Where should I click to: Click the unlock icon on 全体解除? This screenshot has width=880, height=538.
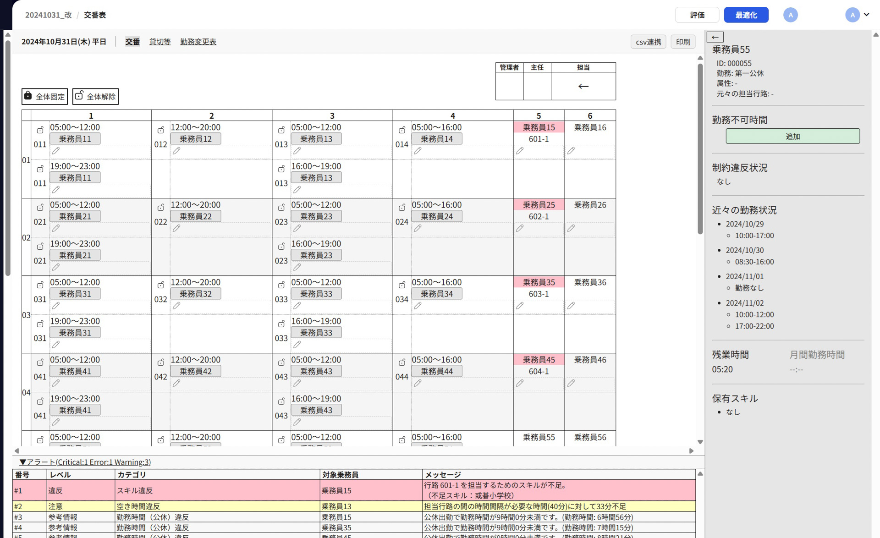coord(79,96)
